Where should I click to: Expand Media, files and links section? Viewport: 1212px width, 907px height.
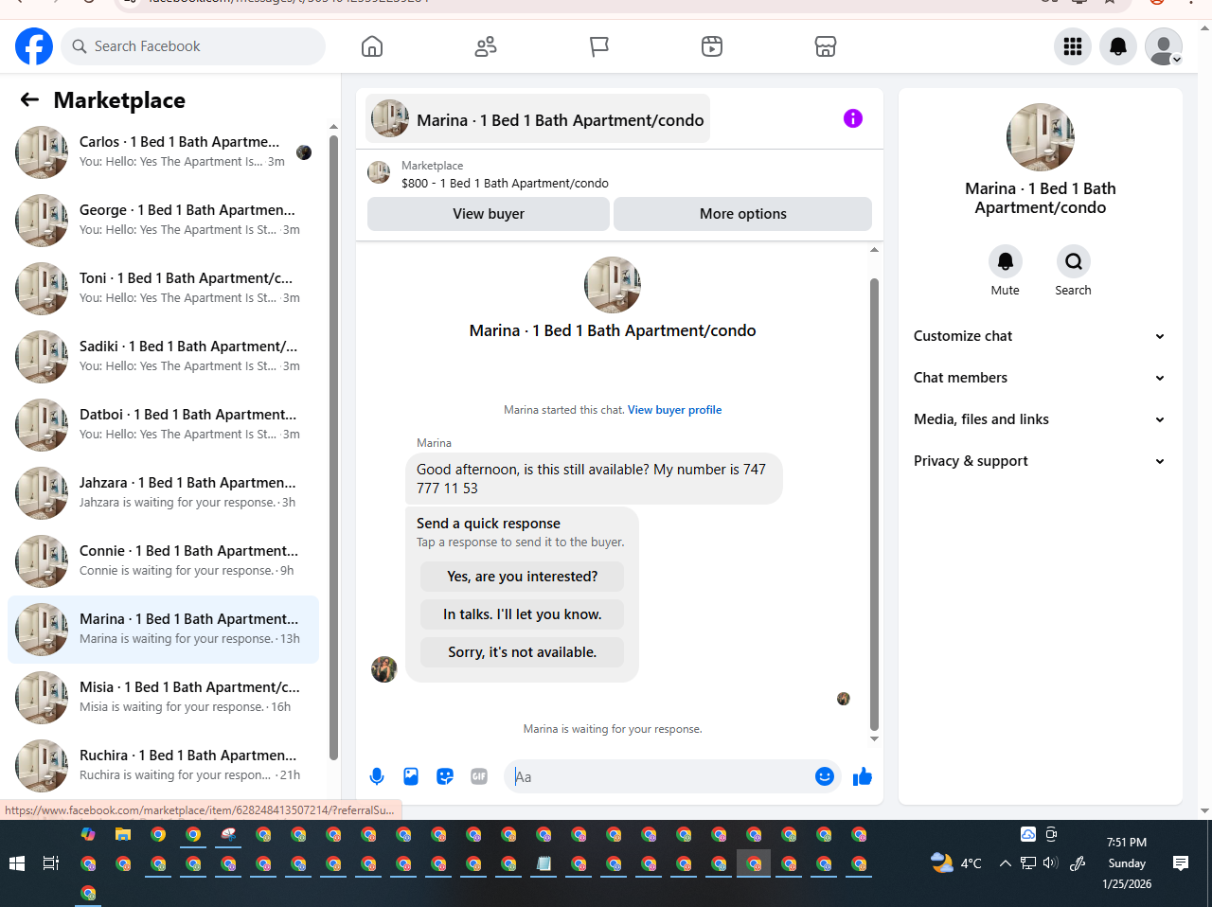(1040, 419)
